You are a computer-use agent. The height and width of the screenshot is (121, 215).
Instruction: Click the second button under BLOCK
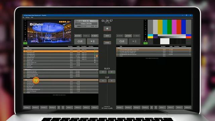(x=112, y=72)
